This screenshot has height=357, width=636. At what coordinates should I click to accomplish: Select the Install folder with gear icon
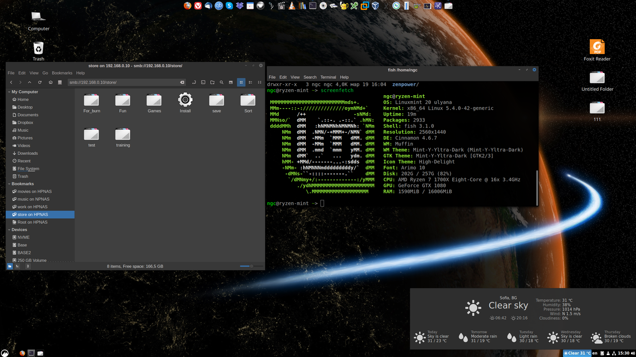point(185,103)
